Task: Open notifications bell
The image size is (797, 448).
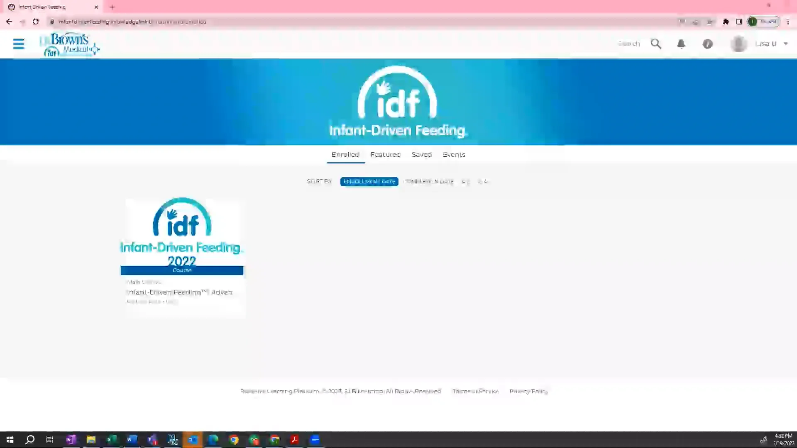Action: click(681, 44)
